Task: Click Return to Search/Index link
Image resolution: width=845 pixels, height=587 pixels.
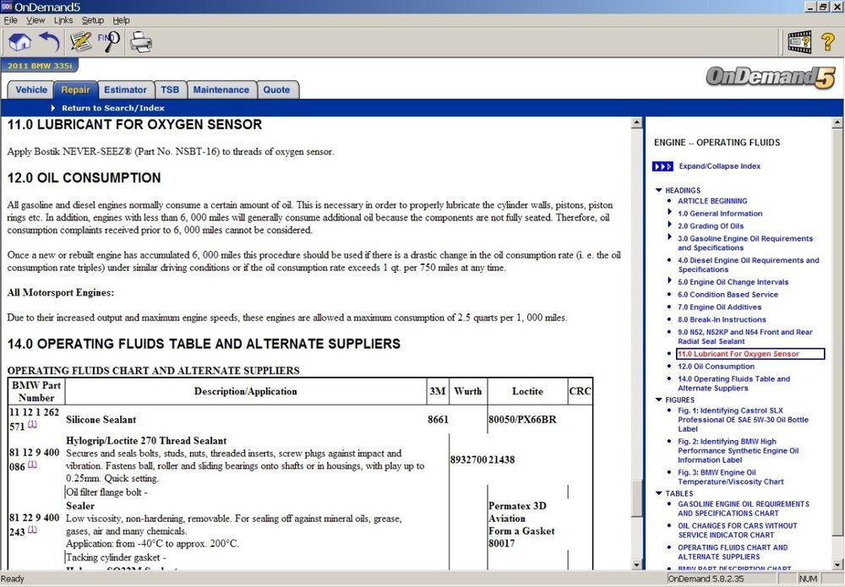Action: click(112, 108)
